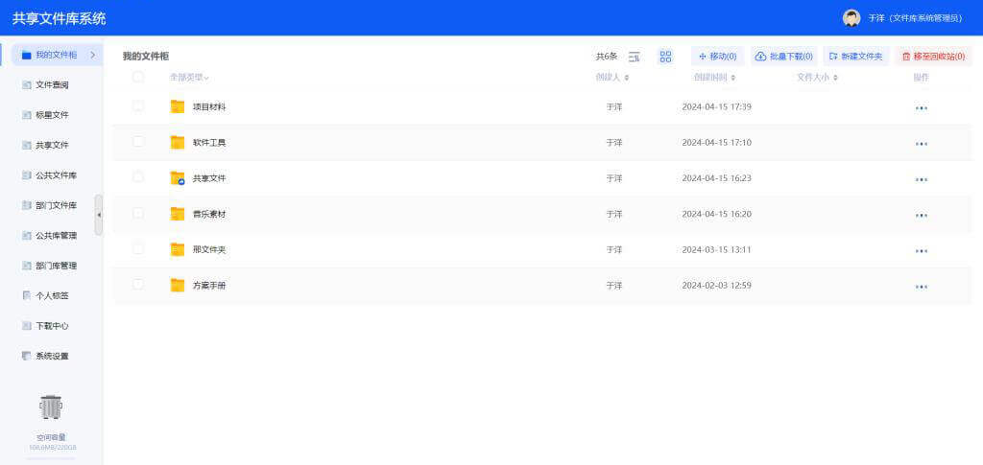Open the 共享文件 shared folder icon in the list
Image resolution: width=983 pixels, height=465 pixels.
tap(177, 178)
